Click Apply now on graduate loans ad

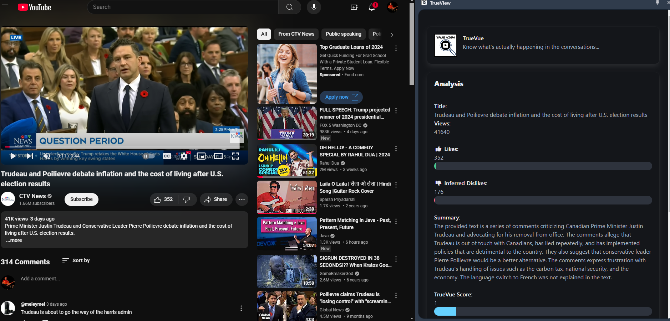[x=341, y=97]
